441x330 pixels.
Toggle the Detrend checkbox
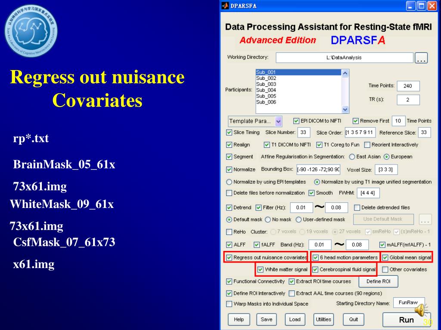coord(229,208)
